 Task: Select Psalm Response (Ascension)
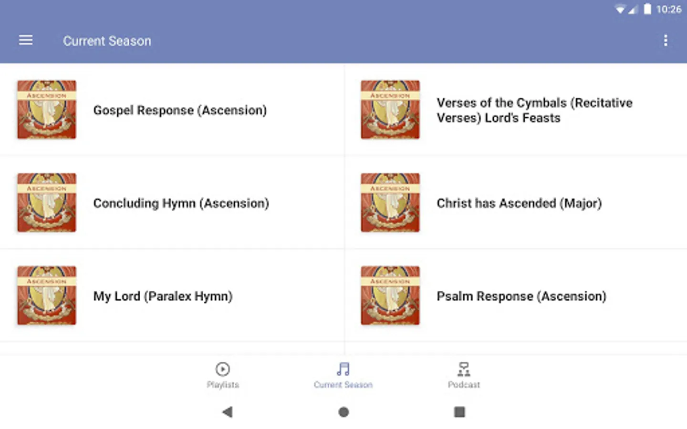click(521, 296)
